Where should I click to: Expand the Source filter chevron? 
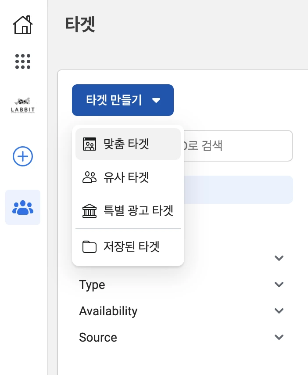point(279,337)
